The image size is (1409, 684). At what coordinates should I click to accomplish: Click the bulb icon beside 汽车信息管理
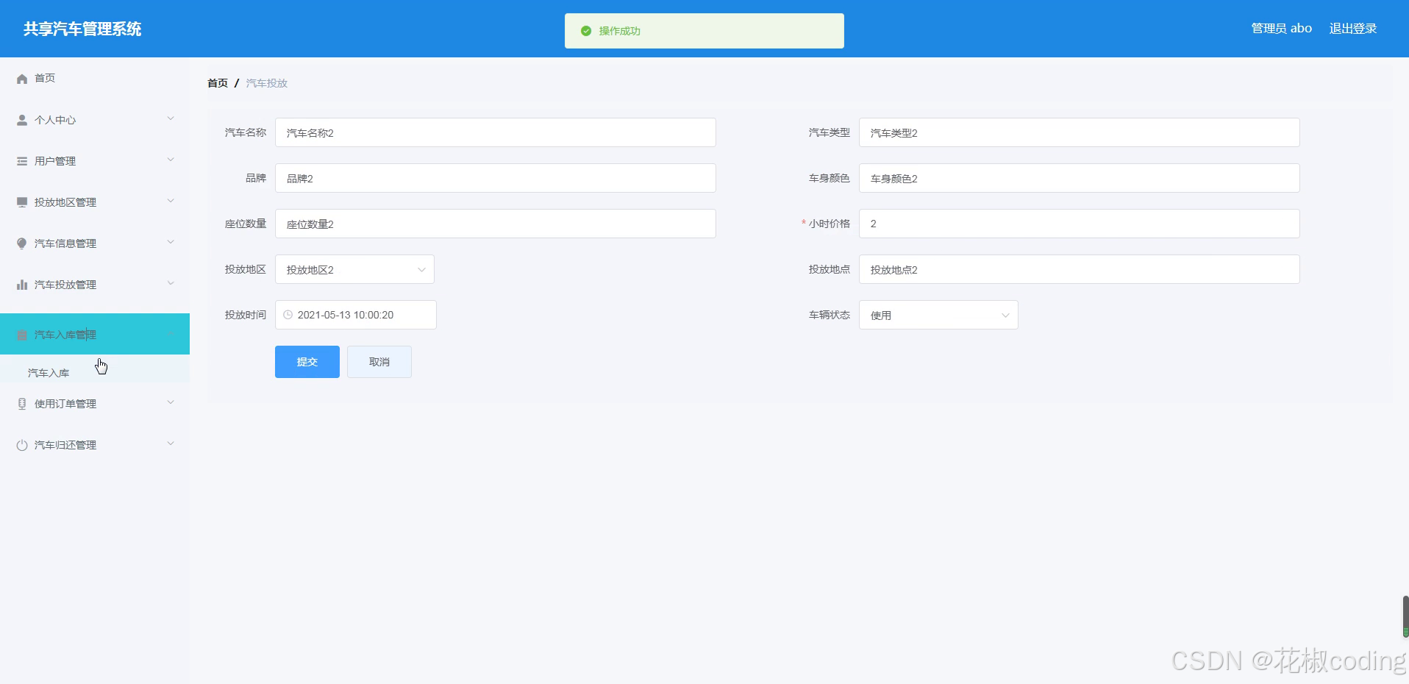[x=22, y=243]
